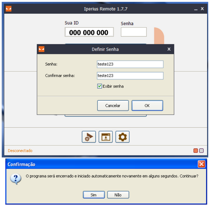This screenshot has height=206, width=210.
Task: Choose Sim in the confirmation dialog
Action: pyautogui.click(x=94, y=195)
